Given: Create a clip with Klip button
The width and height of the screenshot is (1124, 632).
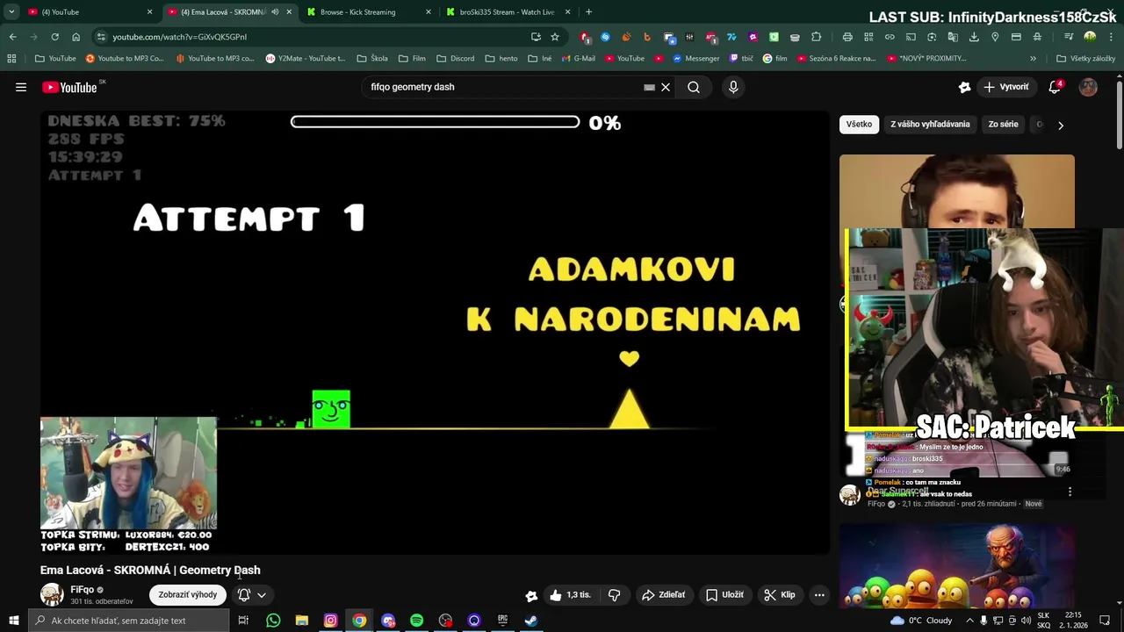Looking at the screenshot, I should click(x=780, y=594).
